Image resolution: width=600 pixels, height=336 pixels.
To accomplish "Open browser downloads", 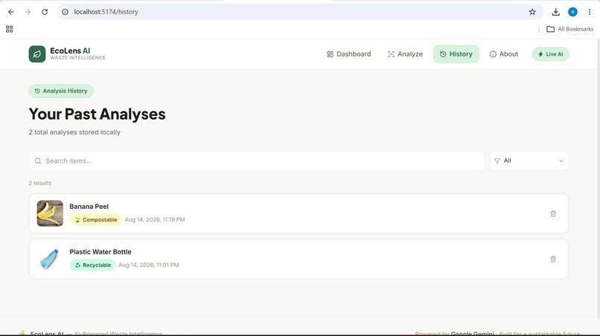I will click(555, 12).
